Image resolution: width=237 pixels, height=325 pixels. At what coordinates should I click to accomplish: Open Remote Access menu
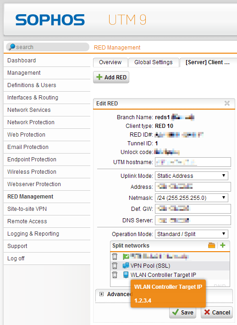tap(47, 221)
